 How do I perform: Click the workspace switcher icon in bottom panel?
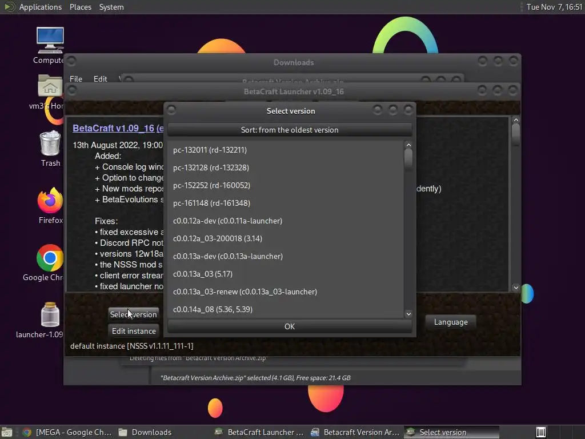540,432
